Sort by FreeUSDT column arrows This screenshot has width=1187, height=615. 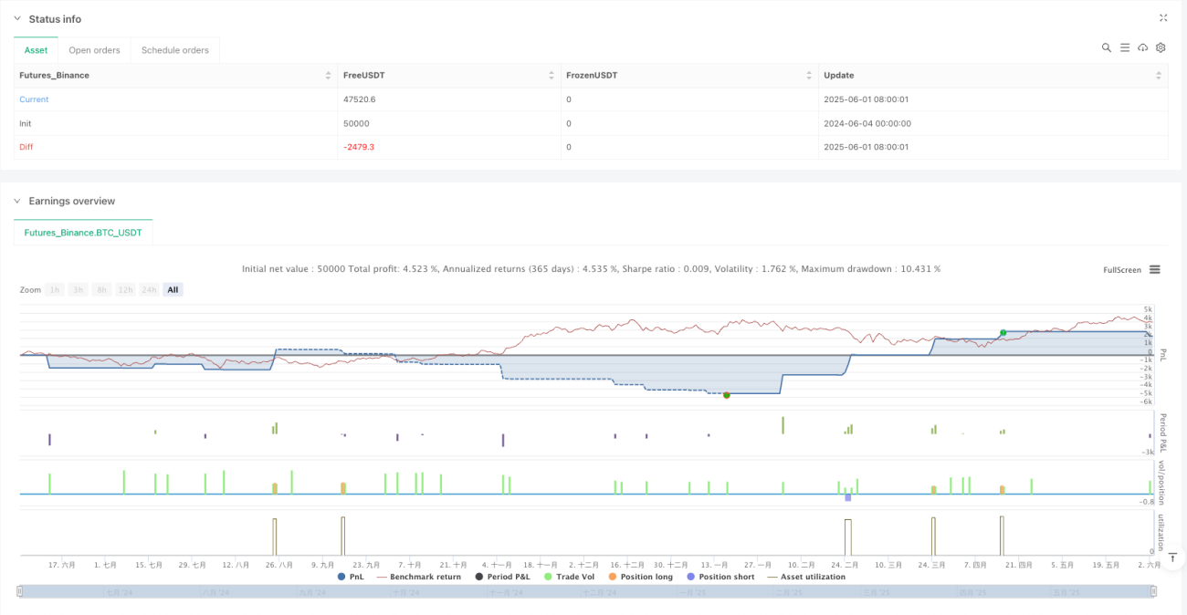[551, 75]
